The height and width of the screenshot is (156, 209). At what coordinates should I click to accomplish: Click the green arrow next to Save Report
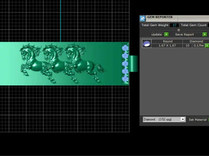click(205, 34)
